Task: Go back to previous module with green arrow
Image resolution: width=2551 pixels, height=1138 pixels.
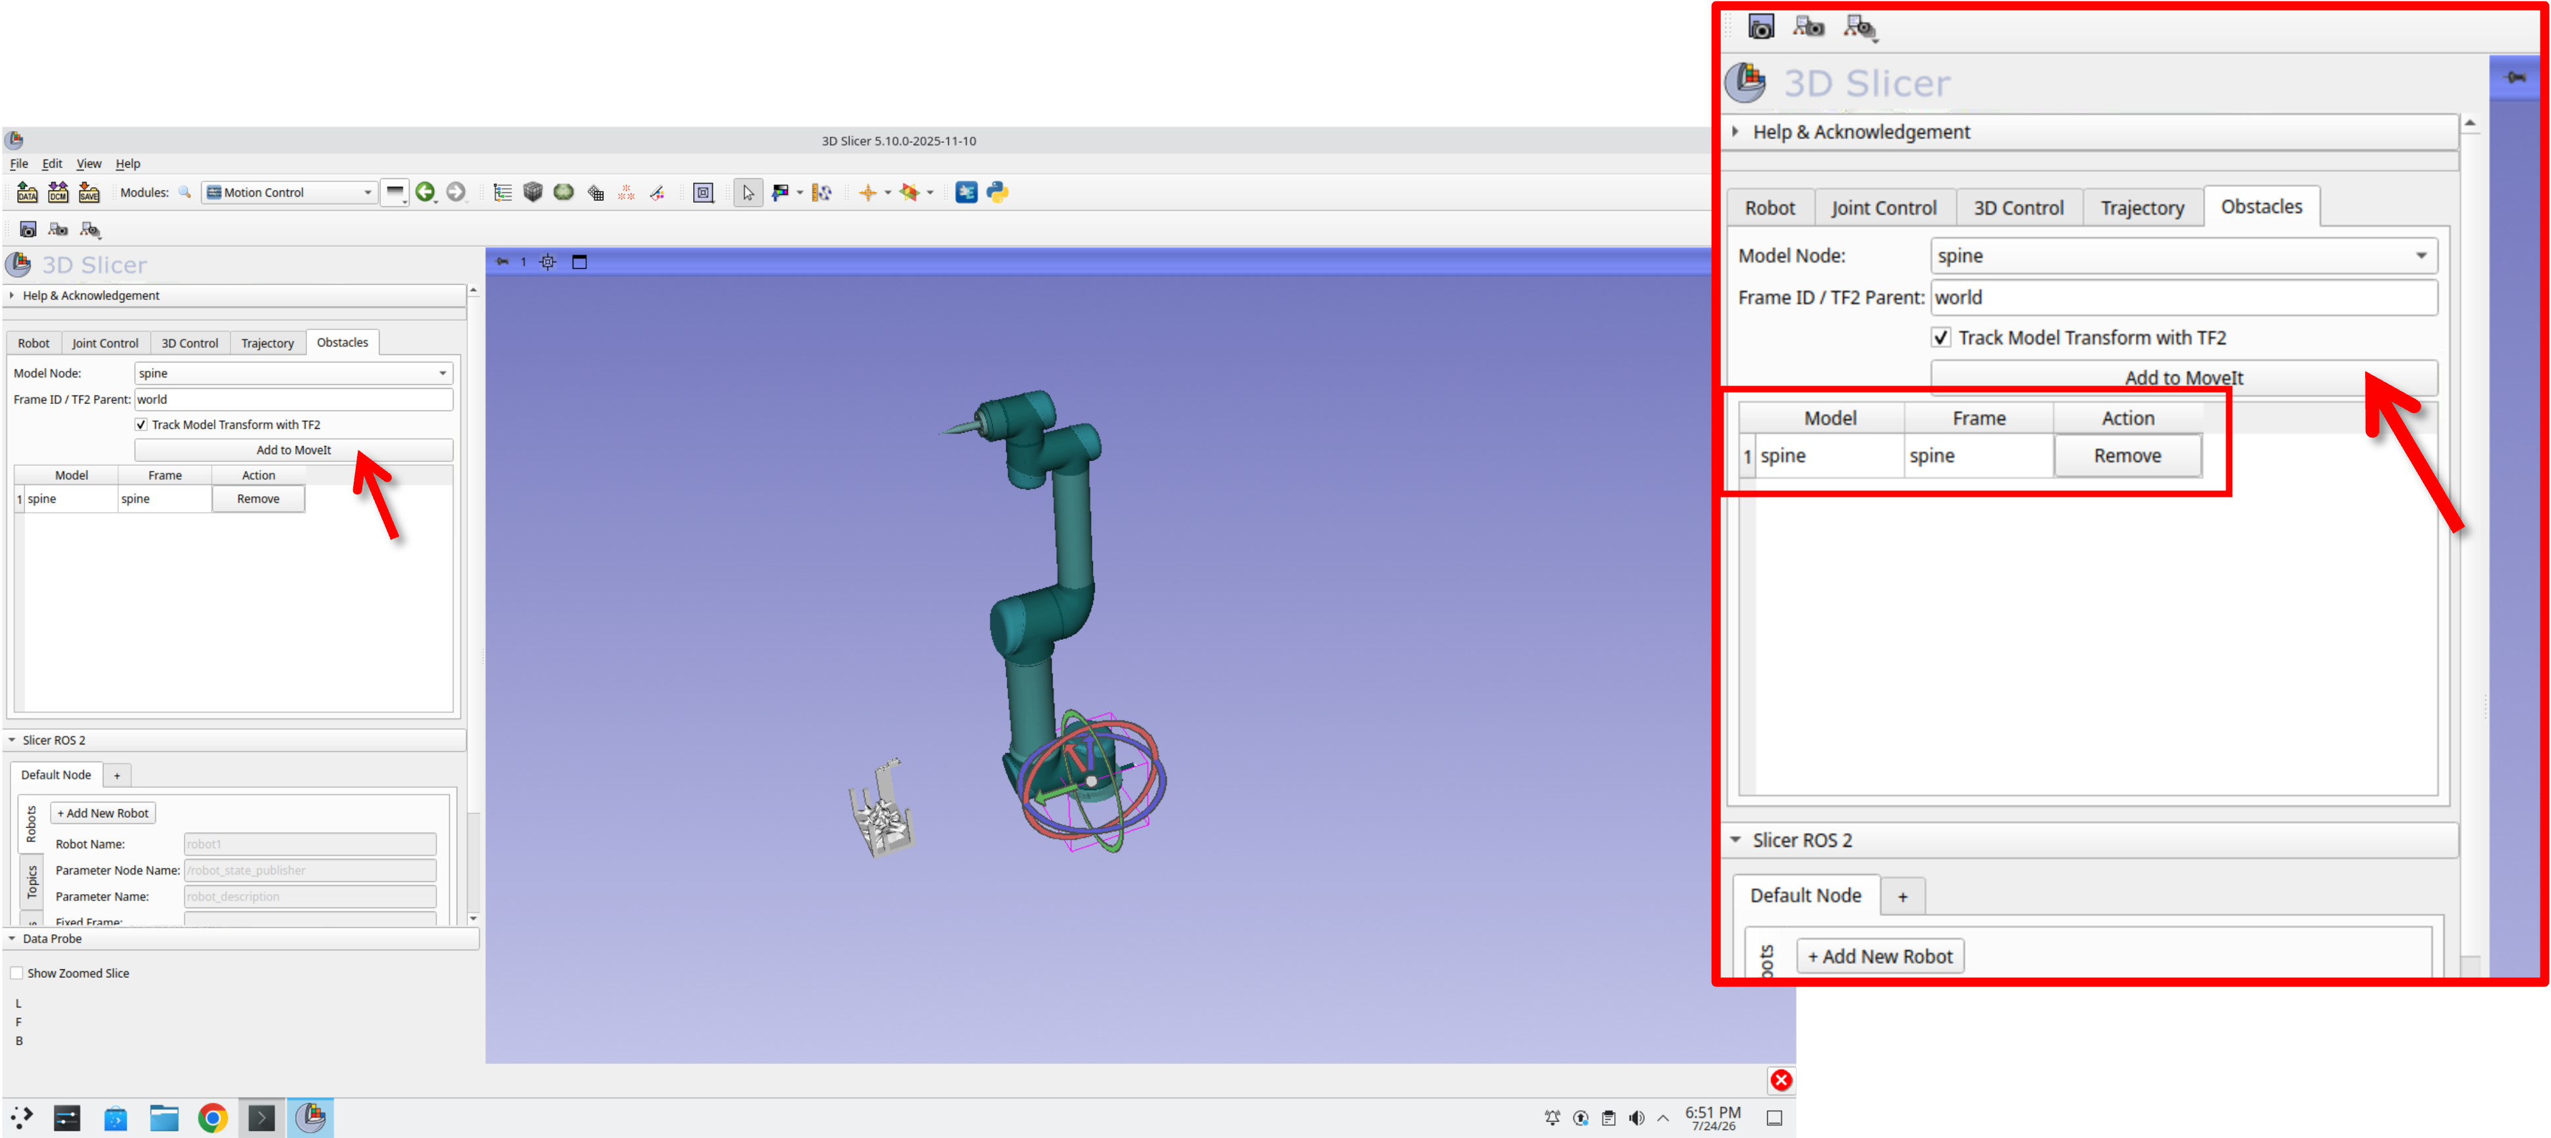Action: point(425,192)
